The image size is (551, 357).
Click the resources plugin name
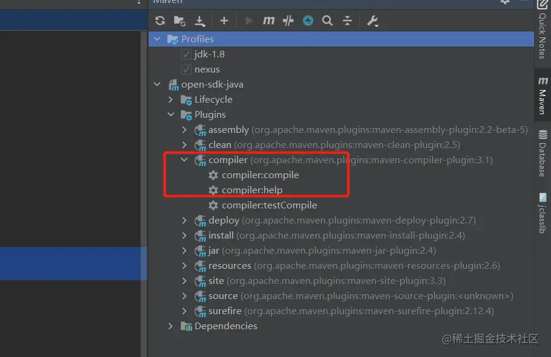pos(230,266)
